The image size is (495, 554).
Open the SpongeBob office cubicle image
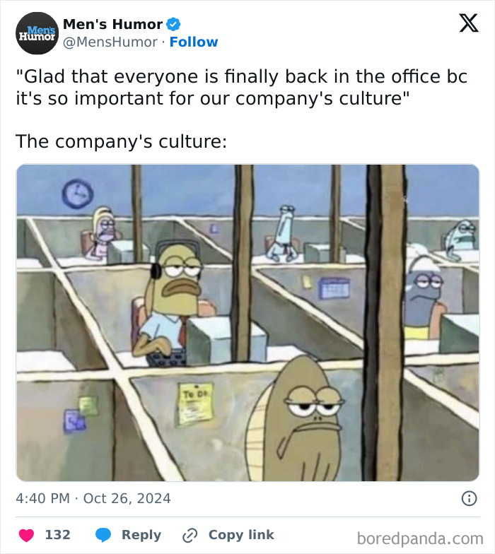[x=248, y=322]
